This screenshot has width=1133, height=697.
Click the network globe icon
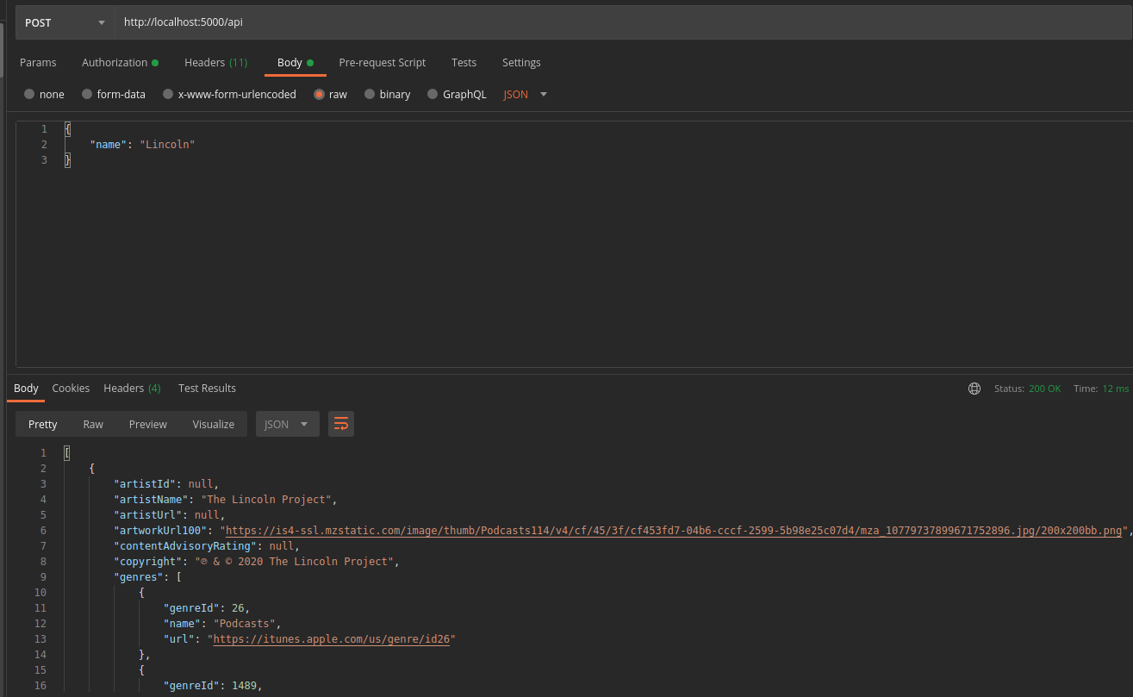[x=974, y=389]
